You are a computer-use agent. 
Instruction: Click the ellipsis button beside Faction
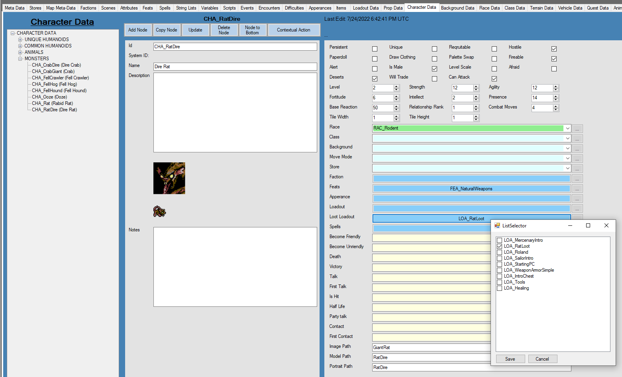577,179
